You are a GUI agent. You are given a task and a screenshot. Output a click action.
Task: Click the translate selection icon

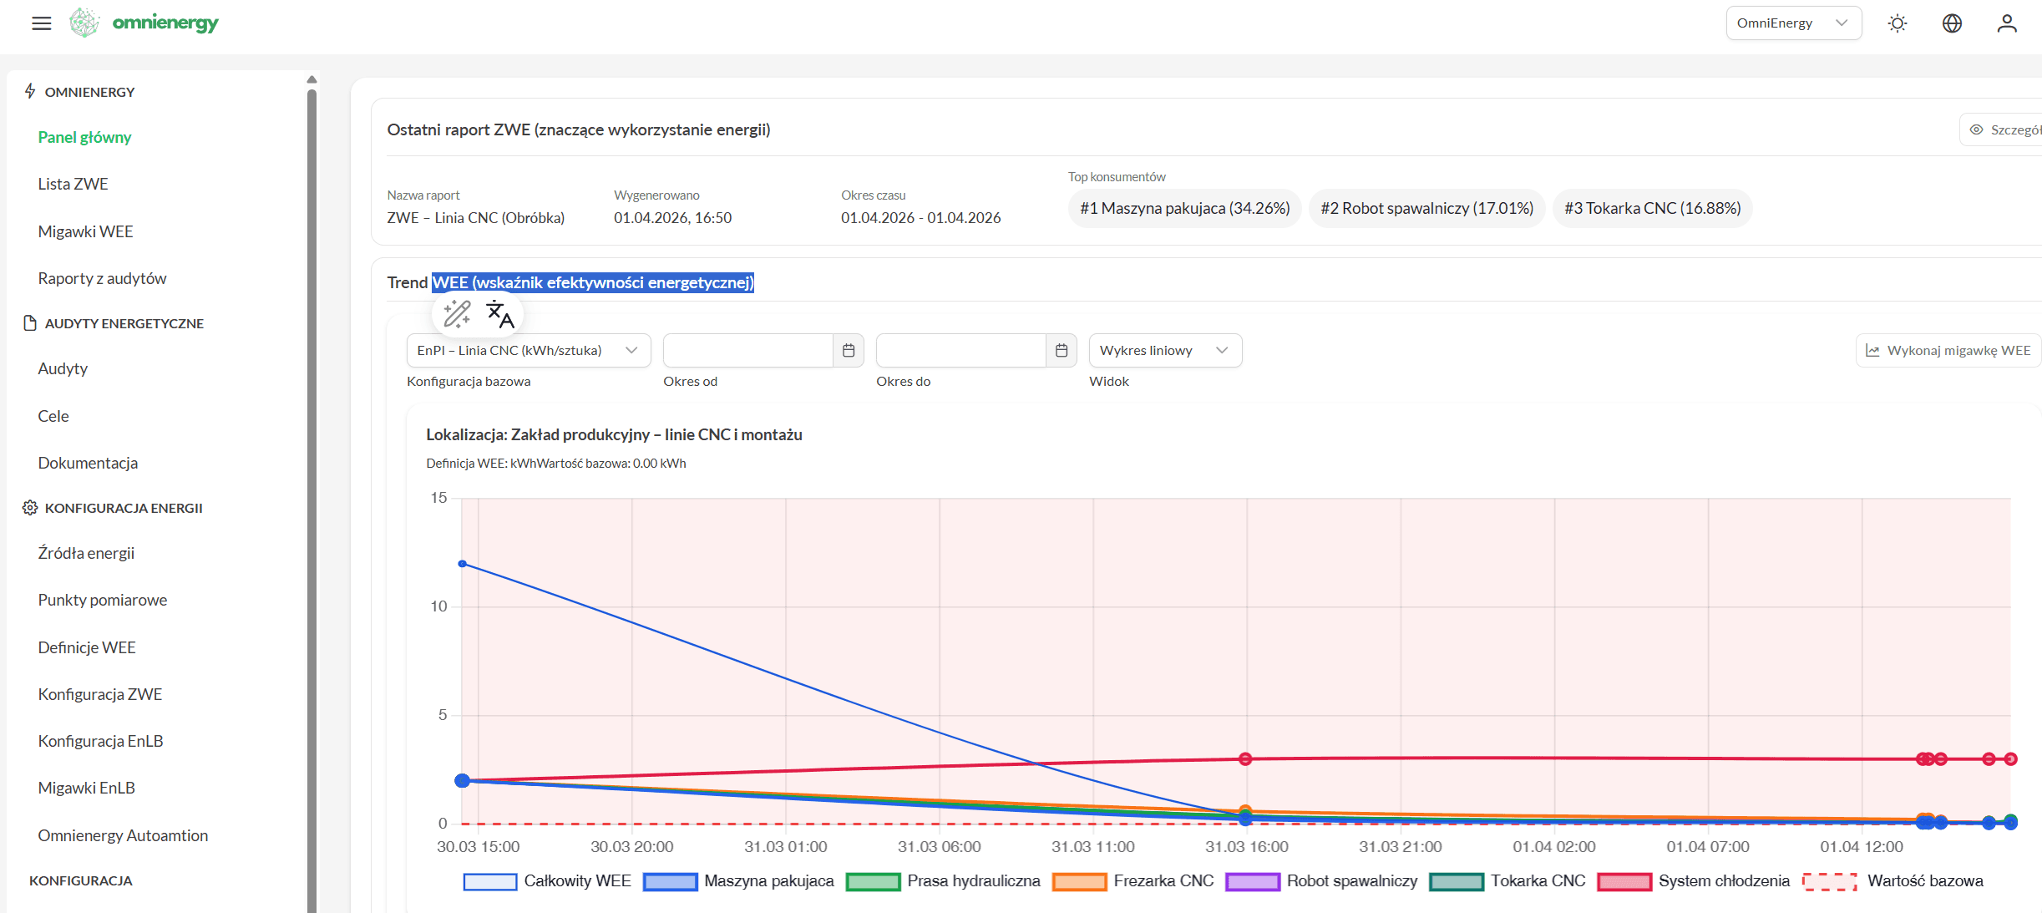pyautogui.click(x=499, y=314)
